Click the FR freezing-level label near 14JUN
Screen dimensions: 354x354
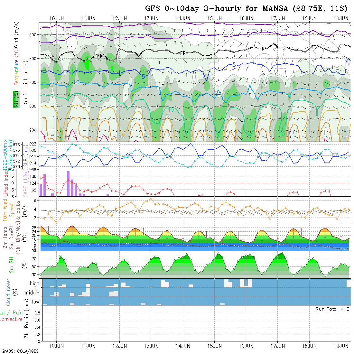183,53
